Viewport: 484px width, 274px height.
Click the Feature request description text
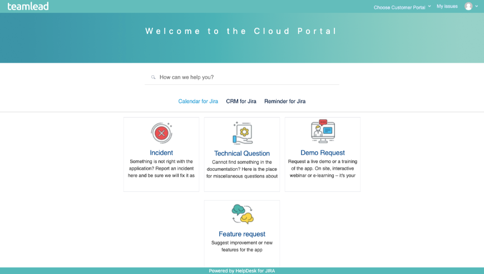(x=242, y=246)
